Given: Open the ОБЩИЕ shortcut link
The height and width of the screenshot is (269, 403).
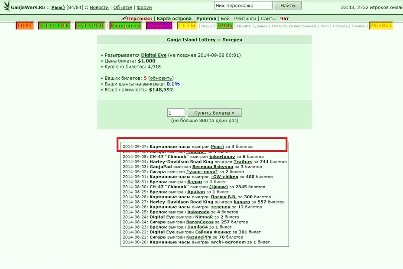Looking at the screenshot, I should (244, 26).
